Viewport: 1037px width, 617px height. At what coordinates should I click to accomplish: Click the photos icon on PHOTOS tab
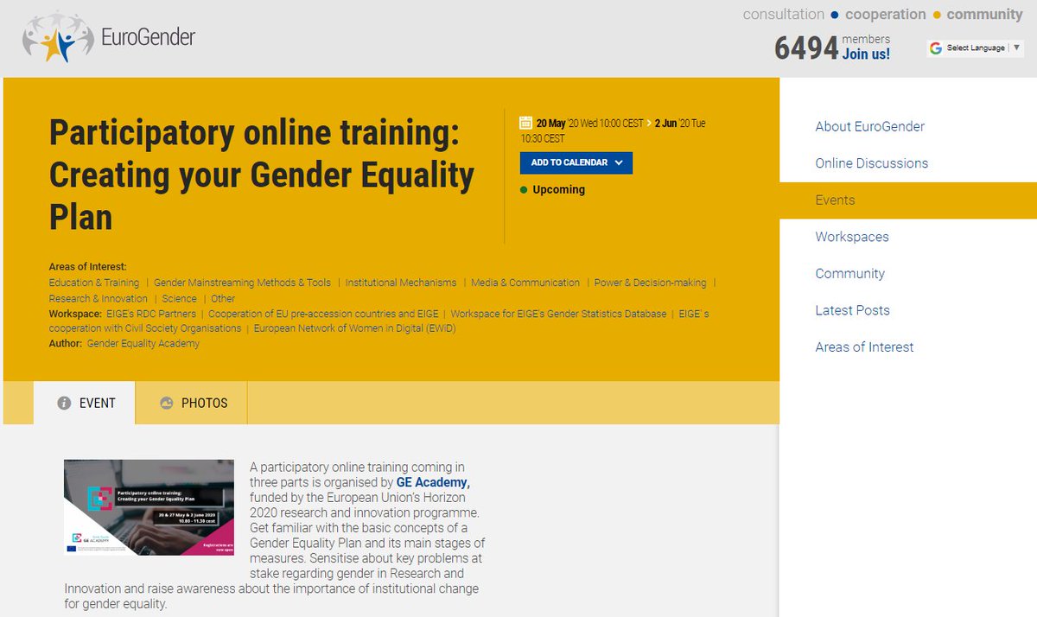(167, 403)
